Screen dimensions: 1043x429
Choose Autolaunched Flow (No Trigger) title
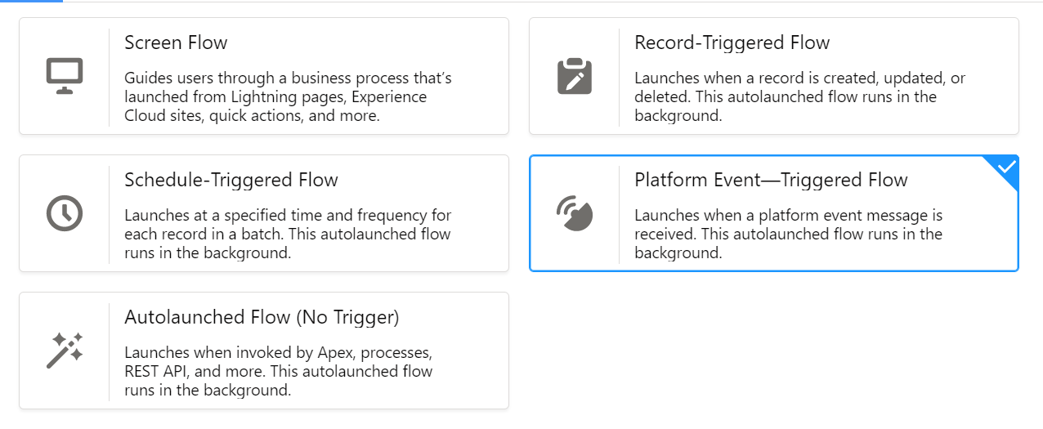[x=262, y=317]
